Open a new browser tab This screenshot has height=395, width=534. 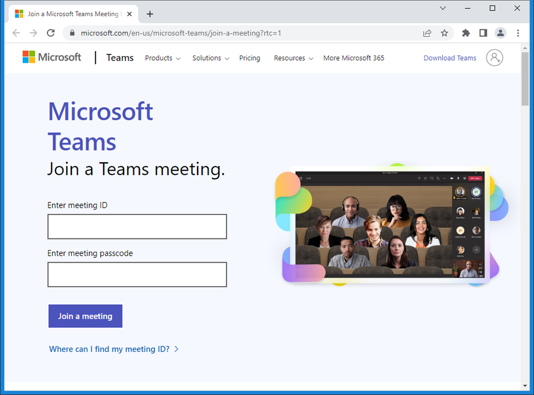(150, 14)
